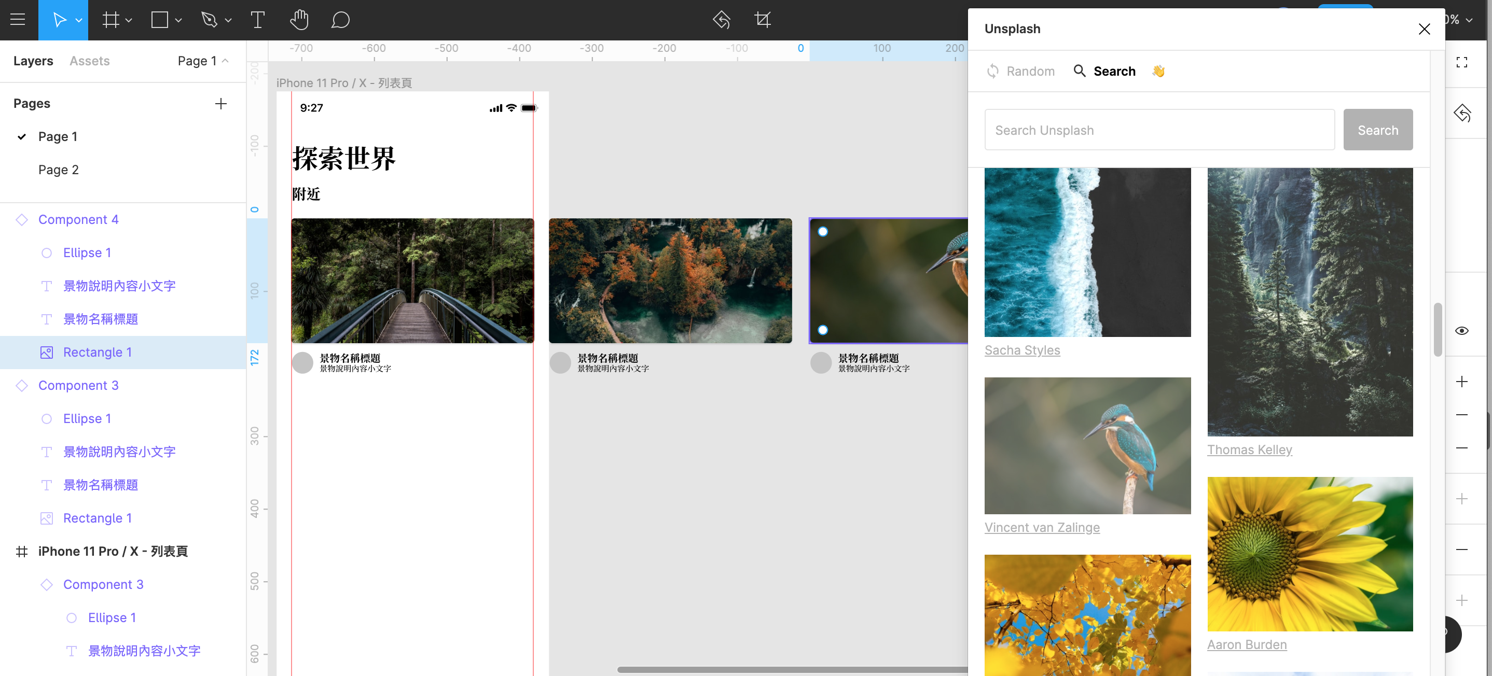
Task: Select the Comment tool
Action: tap(340, 20)
